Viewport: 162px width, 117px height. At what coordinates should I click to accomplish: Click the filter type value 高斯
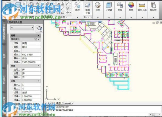tap(31, 92)
